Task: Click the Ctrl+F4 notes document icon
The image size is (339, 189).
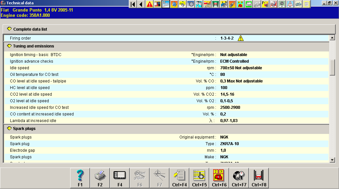Action: point(179,178)
